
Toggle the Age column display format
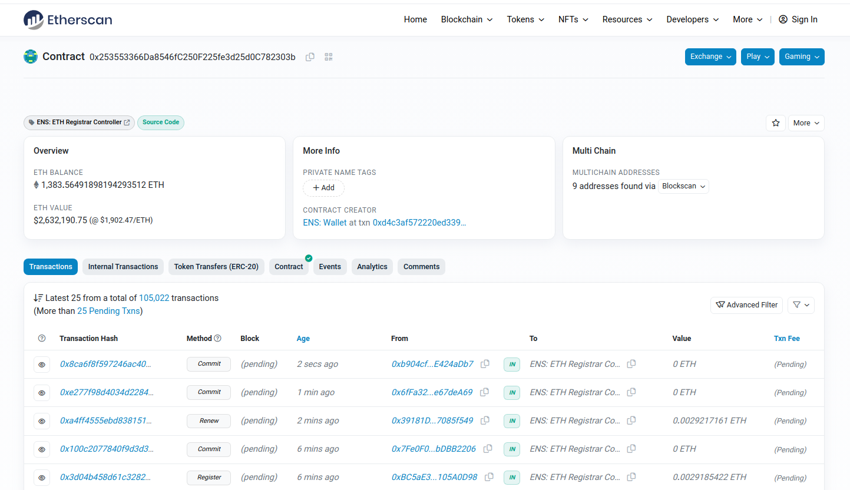303,339
